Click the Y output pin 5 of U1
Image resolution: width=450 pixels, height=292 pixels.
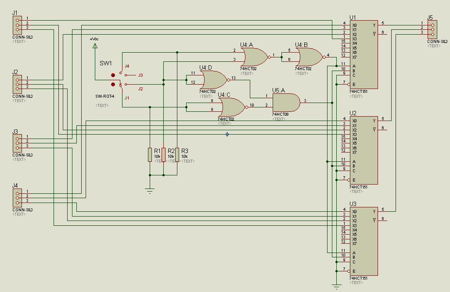click(x=382, y=25)
